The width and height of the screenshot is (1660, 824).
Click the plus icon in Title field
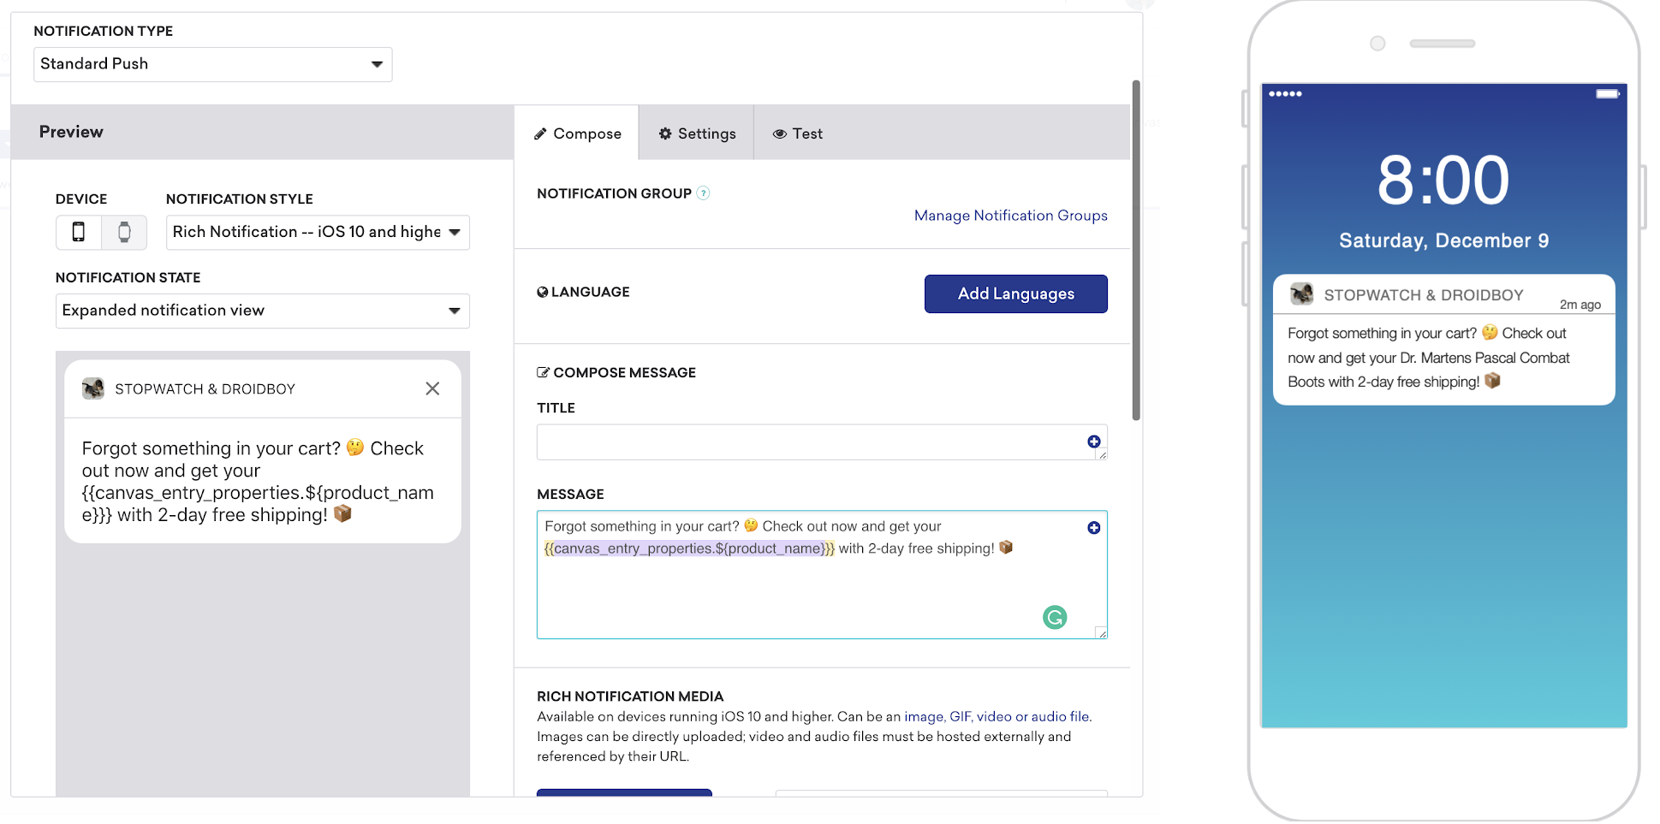point(1093,442)
